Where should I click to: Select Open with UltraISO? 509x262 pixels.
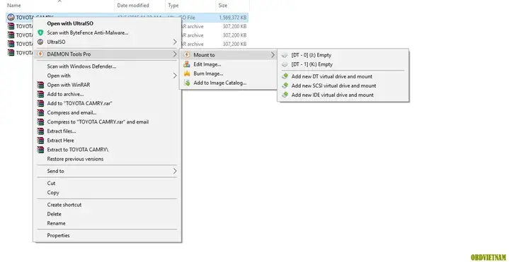pyautogui.click(x=71, y=23)
